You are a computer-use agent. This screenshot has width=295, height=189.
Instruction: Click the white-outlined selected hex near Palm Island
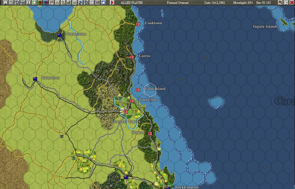tap(150, 90)
